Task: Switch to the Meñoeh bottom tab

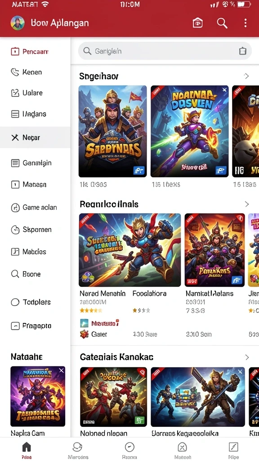Action: [183, 450]
